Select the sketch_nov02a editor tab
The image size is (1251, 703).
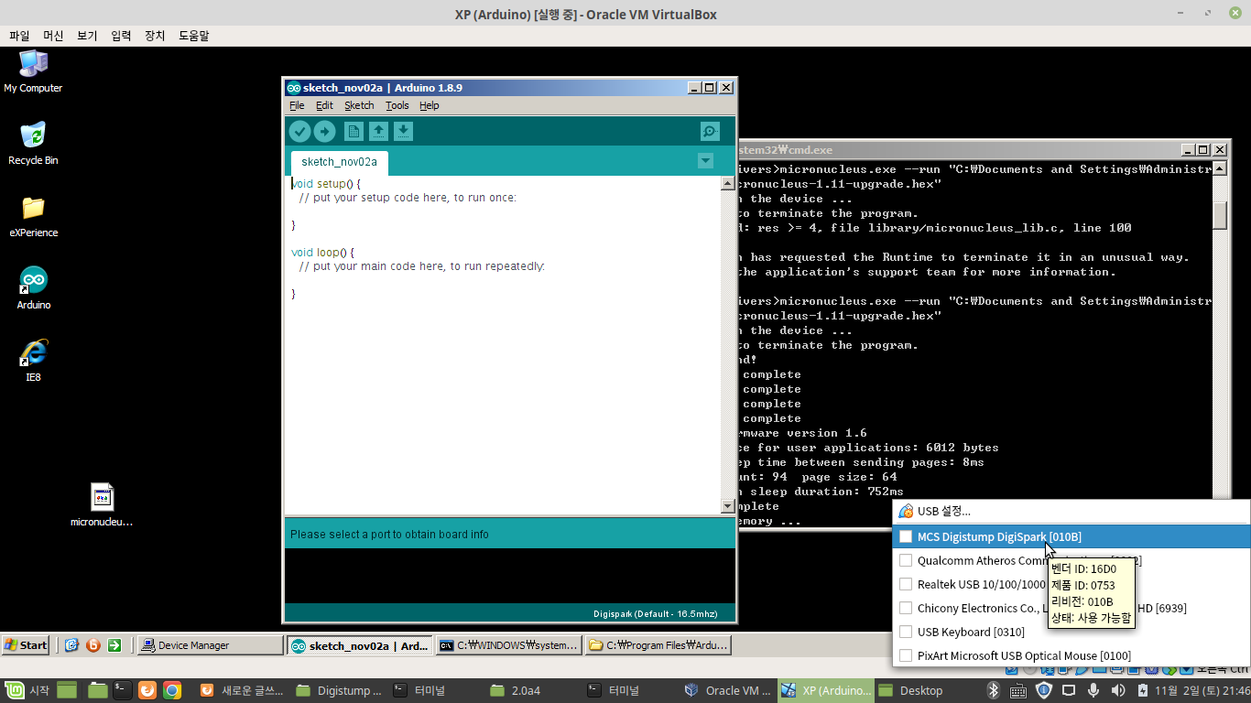coord(339,162)
